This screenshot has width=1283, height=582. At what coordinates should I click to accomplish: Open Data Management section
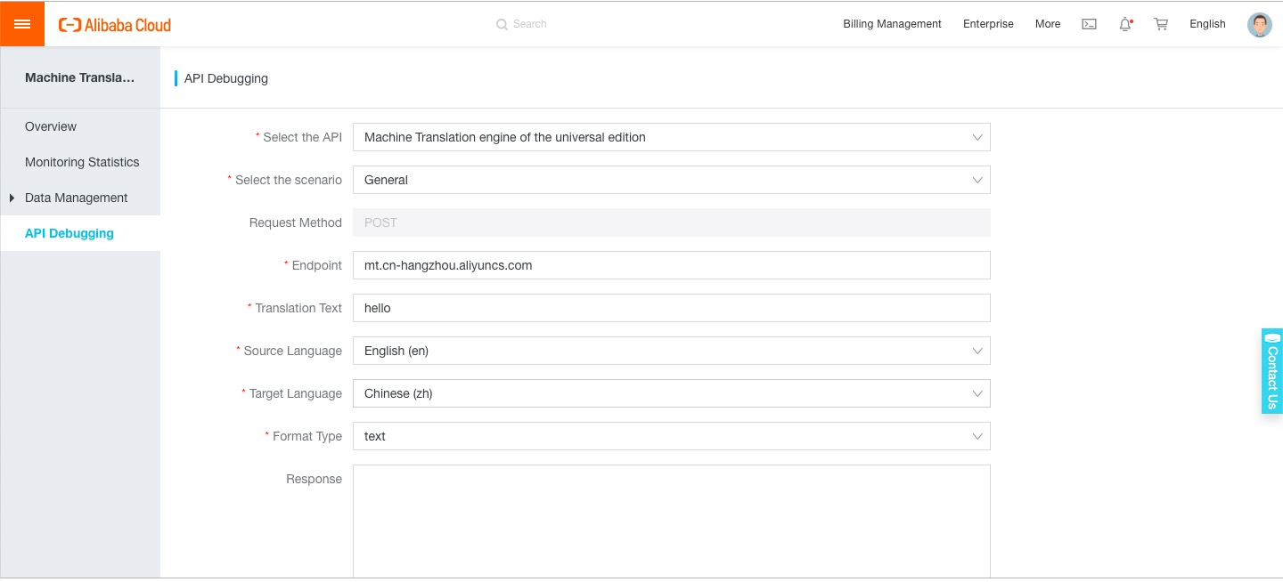coord(77,198)
